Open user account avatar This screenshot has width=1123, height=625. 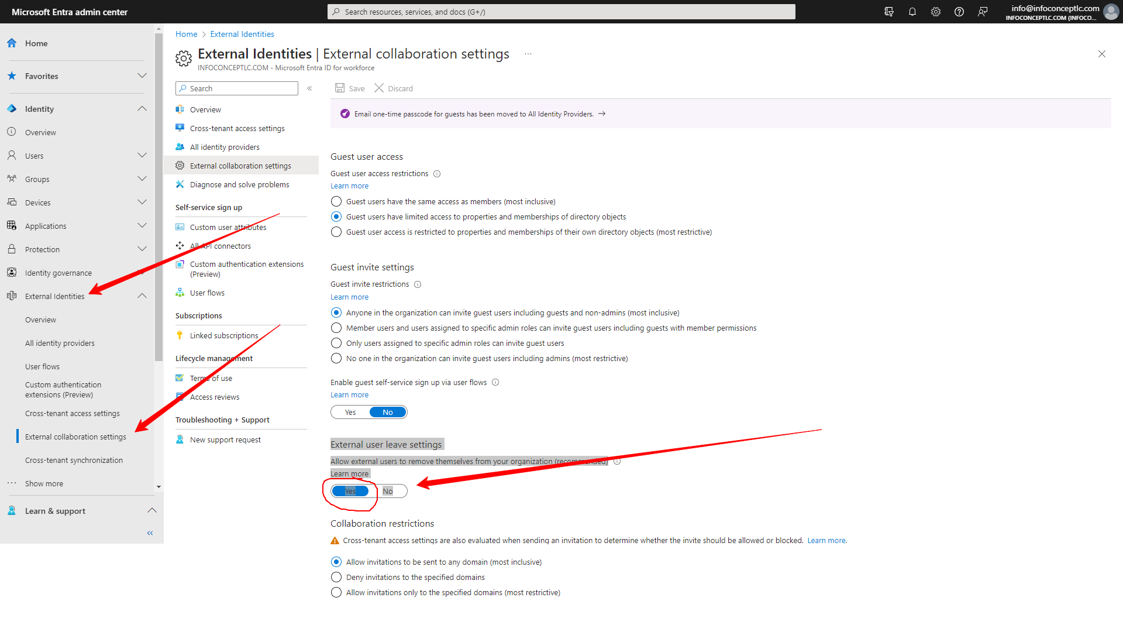point(1111,12)
